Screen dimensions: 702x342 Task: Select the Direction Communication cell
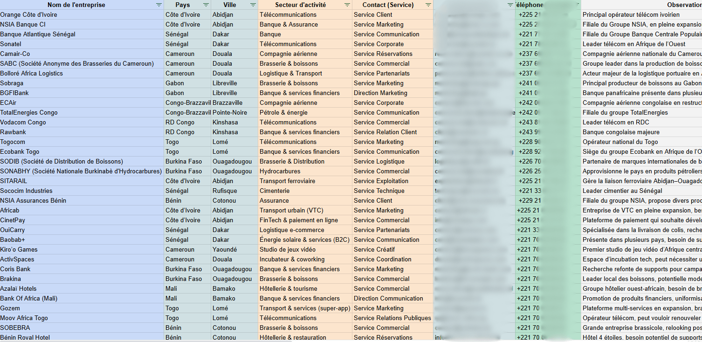[x=388, y=298]
